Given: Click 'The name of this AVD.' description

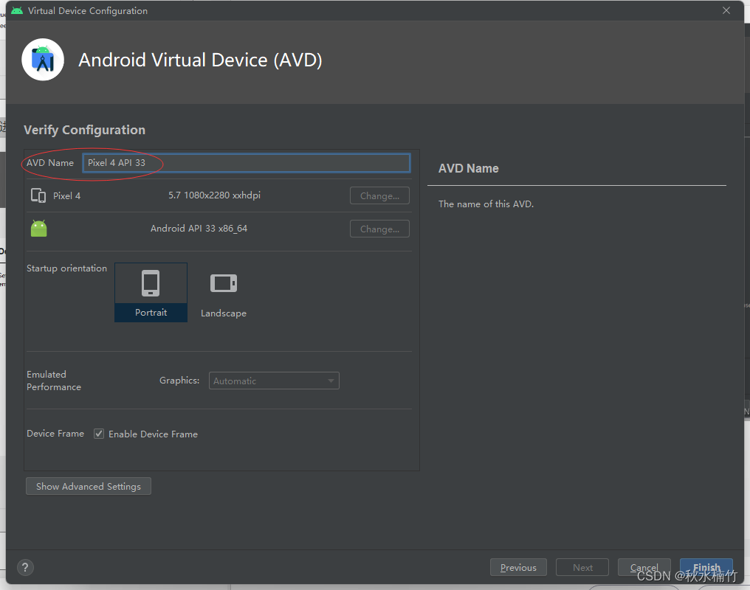Looking at the screenshot, I should click(x=486, y=204).
